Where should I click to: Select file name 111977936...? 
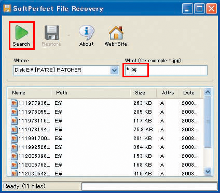34,103
